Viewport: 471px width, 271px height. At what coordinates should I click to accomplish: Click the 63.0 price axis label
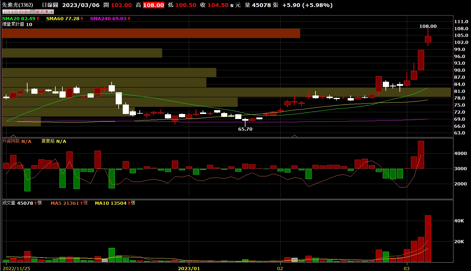460,133
